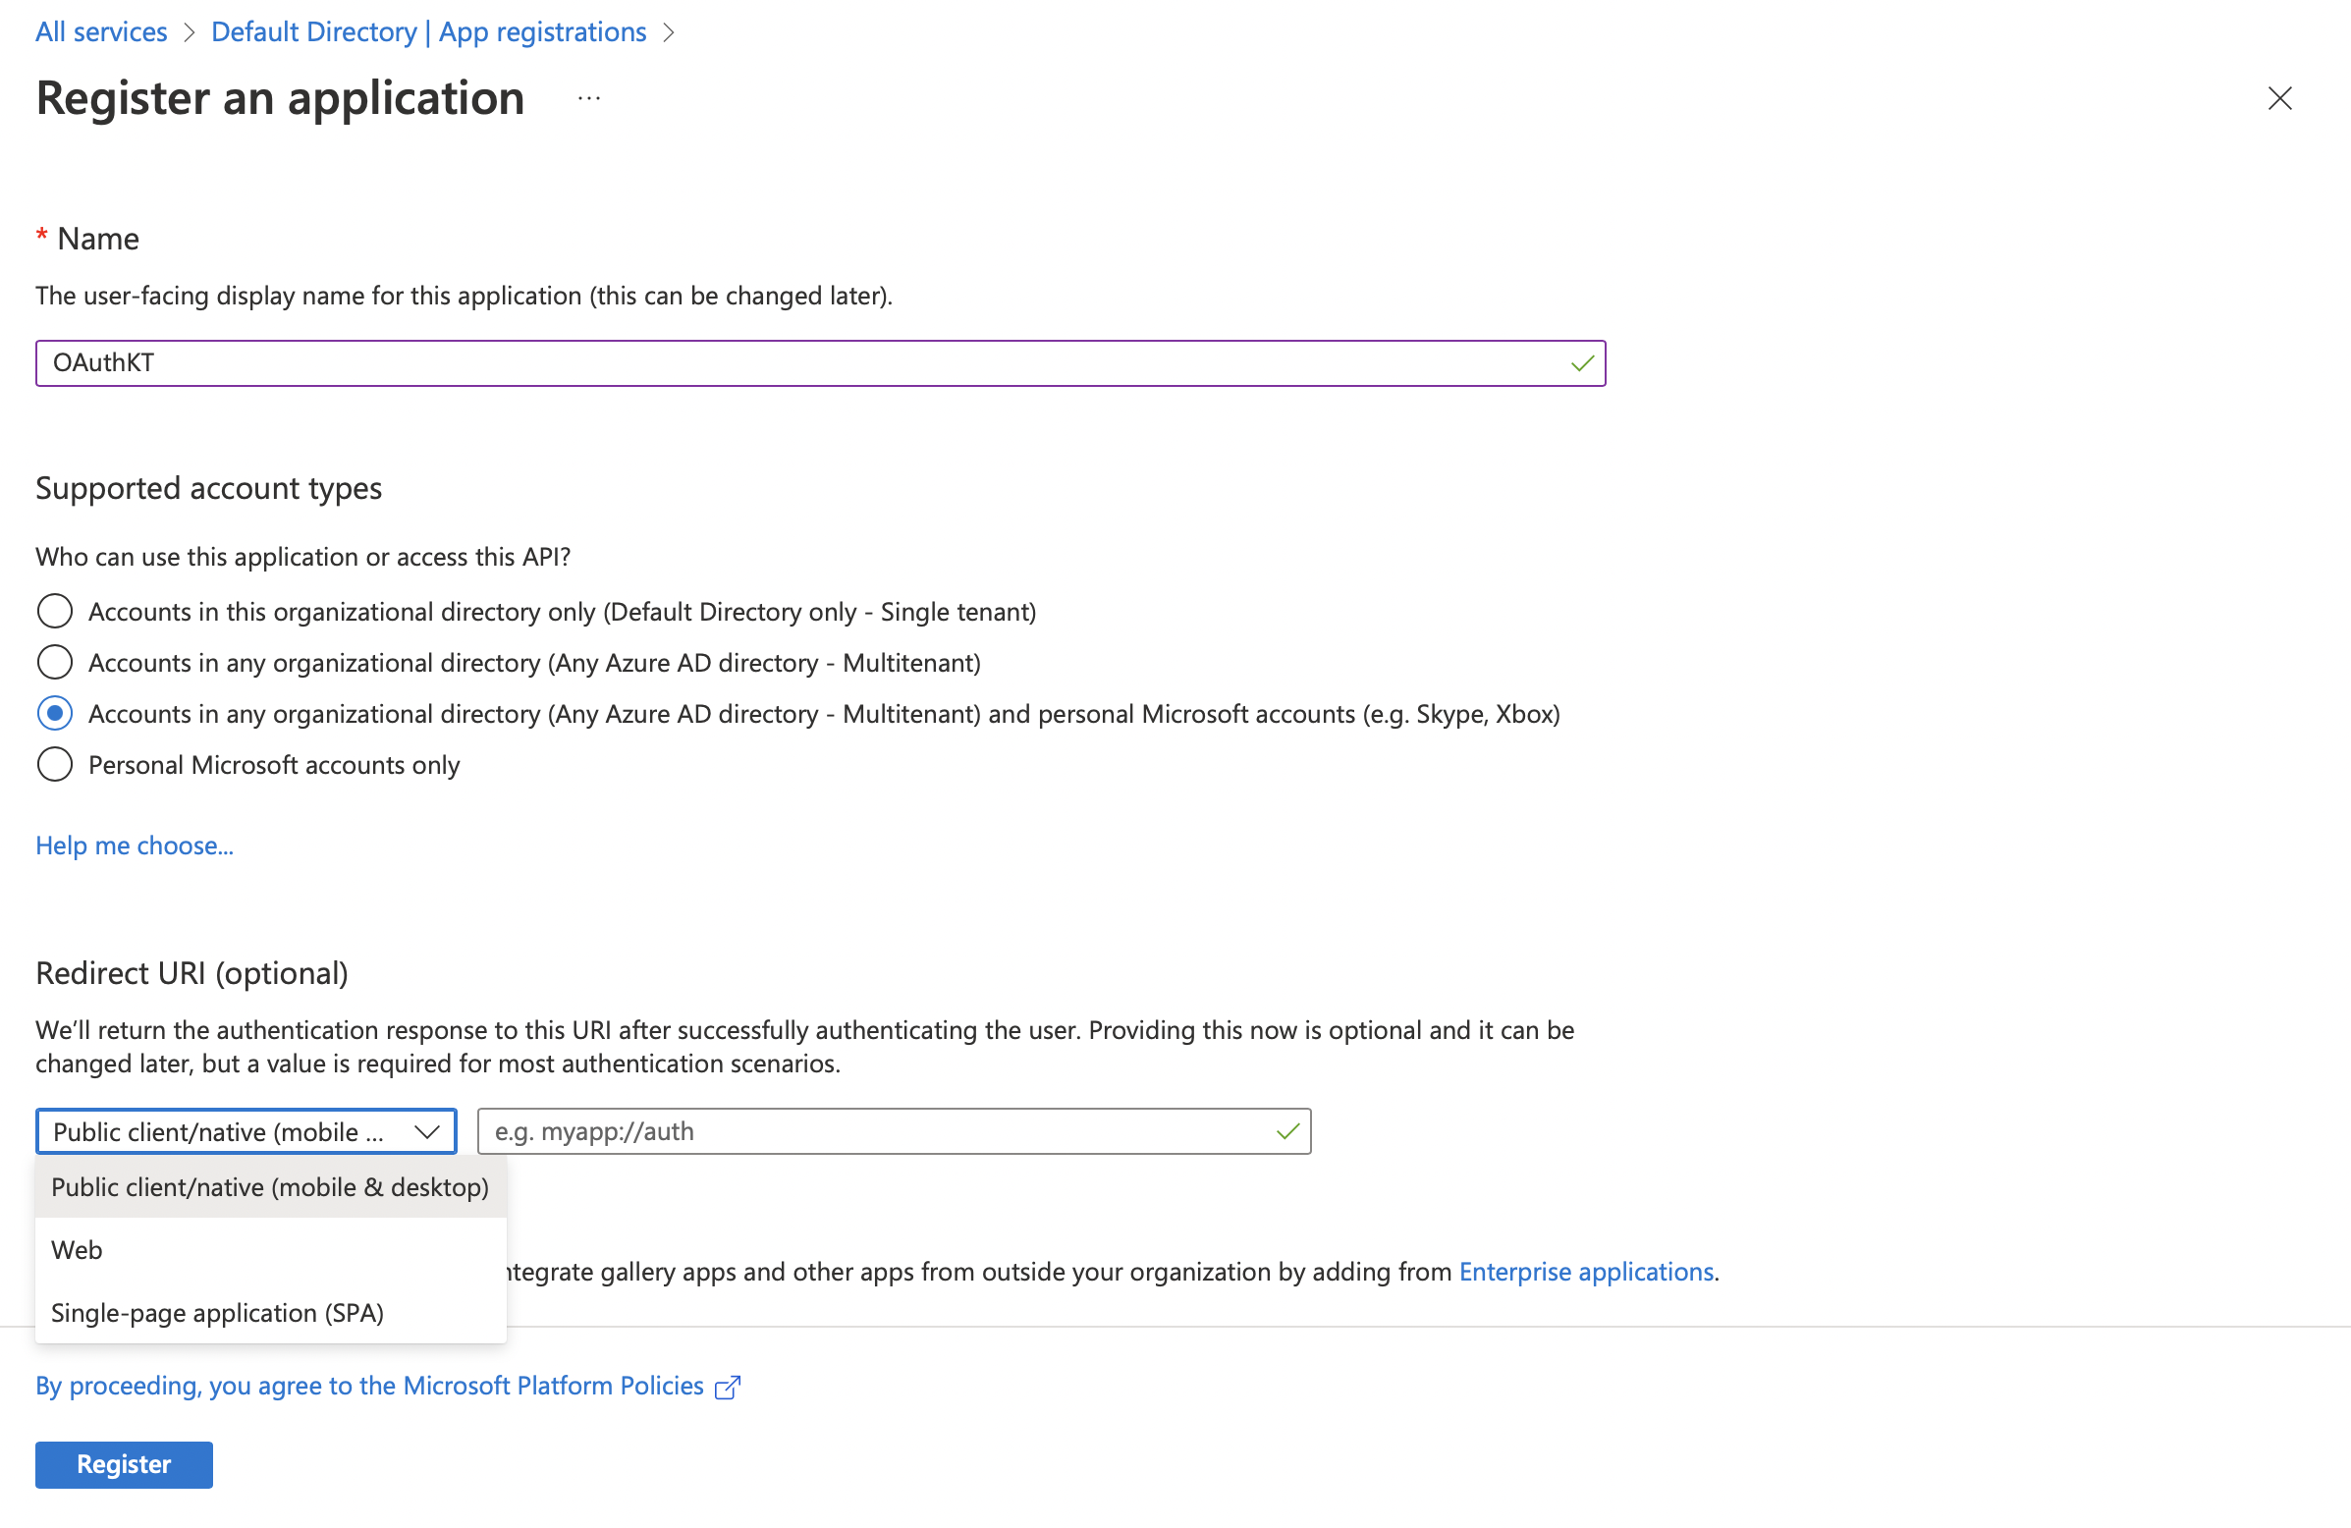Click the redirect URI input field
This screenshot has width=2351, height=1528.
894,1132
